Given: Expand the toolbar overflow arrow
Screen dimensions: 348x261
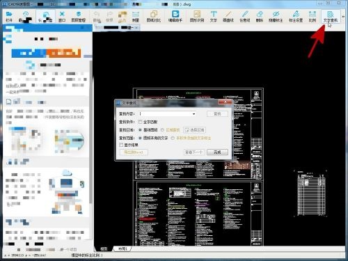Looking at the screenshot, I should [x=343, y=17].
